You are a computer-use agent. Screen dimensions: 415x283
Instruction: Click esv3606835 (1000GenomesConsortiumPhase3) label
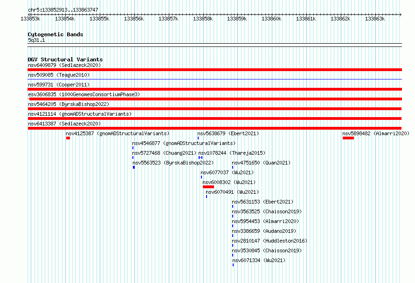click(x=84, y=94)
